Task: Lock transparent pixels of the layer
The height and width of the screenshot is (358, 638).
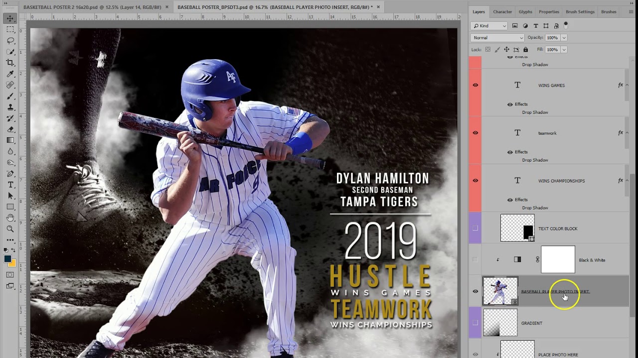Action: tap(488, 50)
